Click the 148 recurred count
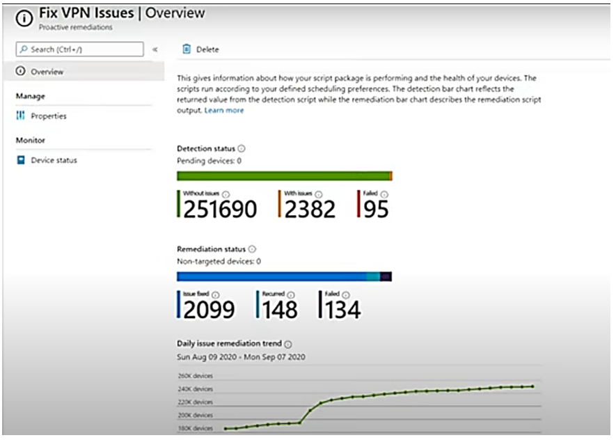616x440 pixels. click(280, 310)
